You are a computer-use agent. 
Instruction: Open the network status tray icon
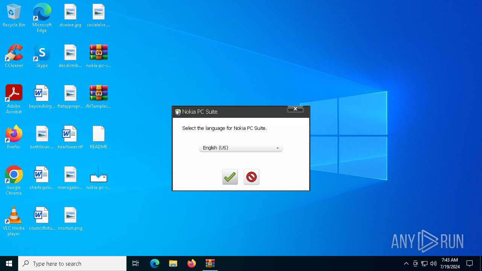(424, 263)
